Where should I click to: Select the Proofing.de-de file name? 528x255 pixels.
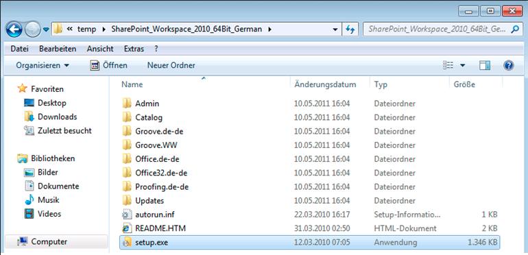pyautogui.click(x=162, y=186)
